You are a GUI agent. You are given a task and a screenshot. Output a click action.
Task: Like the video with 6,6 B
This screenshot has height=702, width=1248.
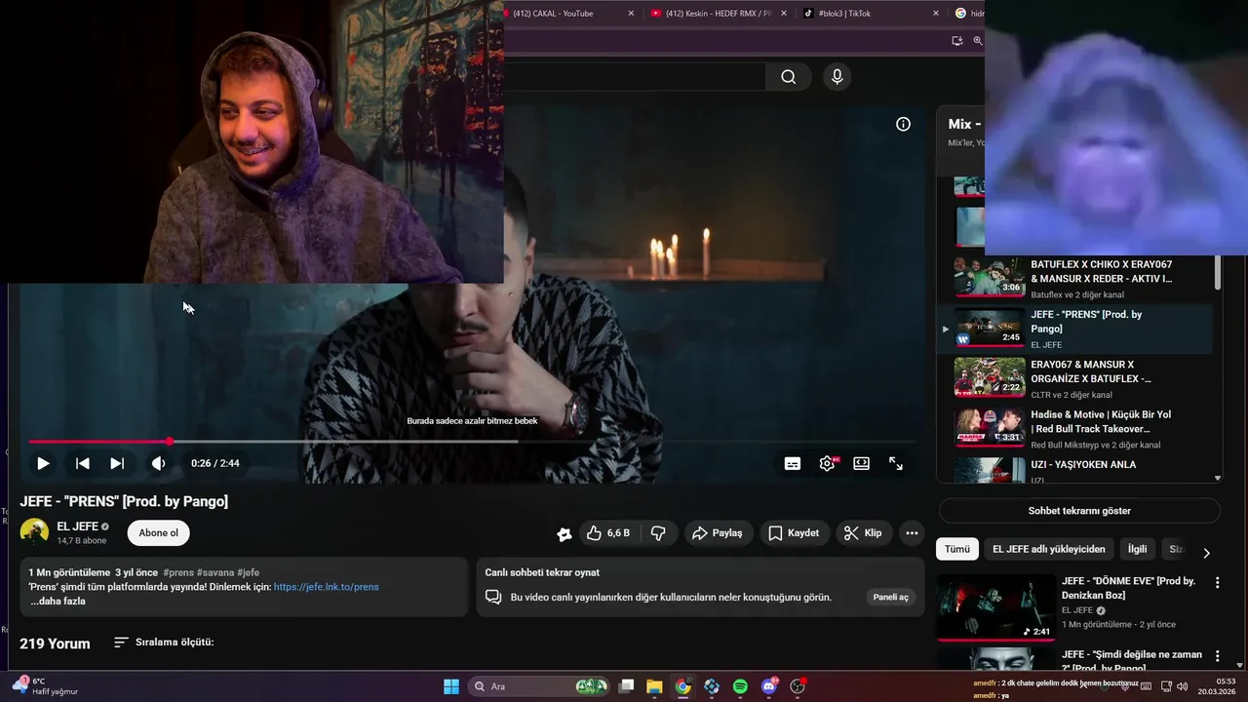(x=608, y=533)
